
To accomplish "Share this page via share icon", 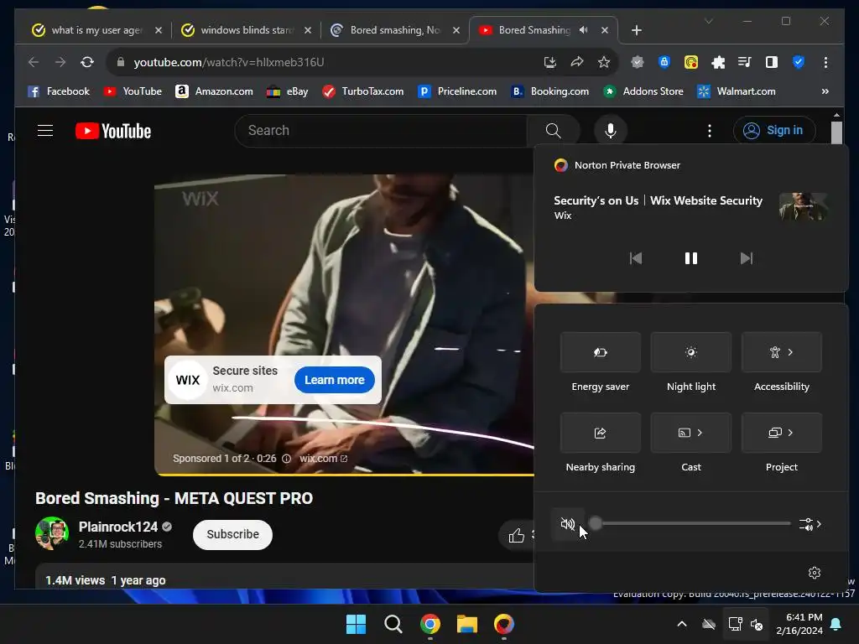I will pos(577,62).
